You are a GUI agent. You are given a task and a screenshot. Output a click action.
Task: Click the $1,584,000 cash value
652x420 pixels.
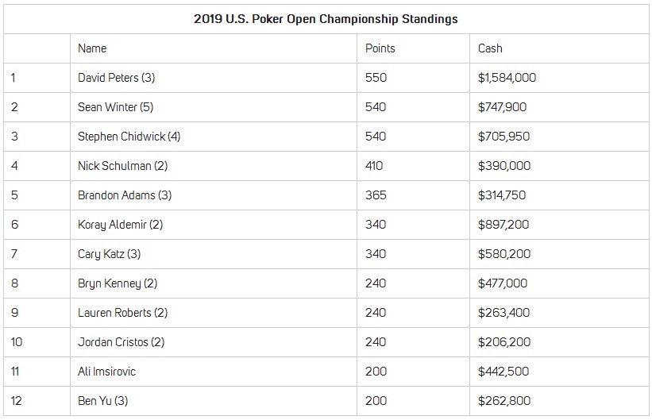[x=507, y=78]
